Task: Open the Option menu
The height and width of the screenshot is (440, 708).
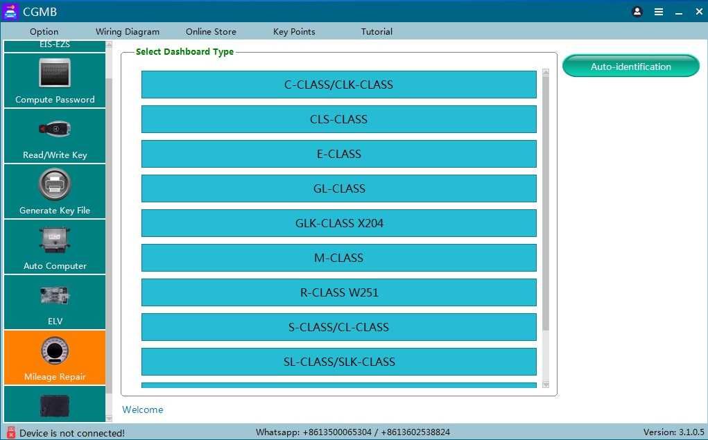Action: point(44,32)
